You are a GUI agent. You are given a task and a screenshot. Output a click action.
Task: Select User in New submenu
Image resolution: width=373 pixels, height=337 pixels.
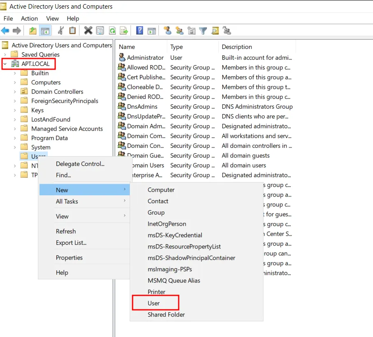point(196,303)
